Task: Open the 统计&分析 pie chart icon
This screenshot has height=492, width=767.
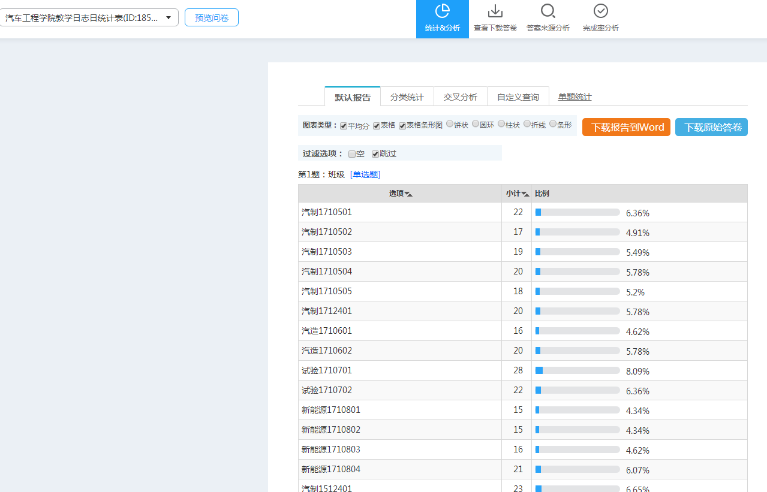Action: pyautogui.click(x=442, y=11)
